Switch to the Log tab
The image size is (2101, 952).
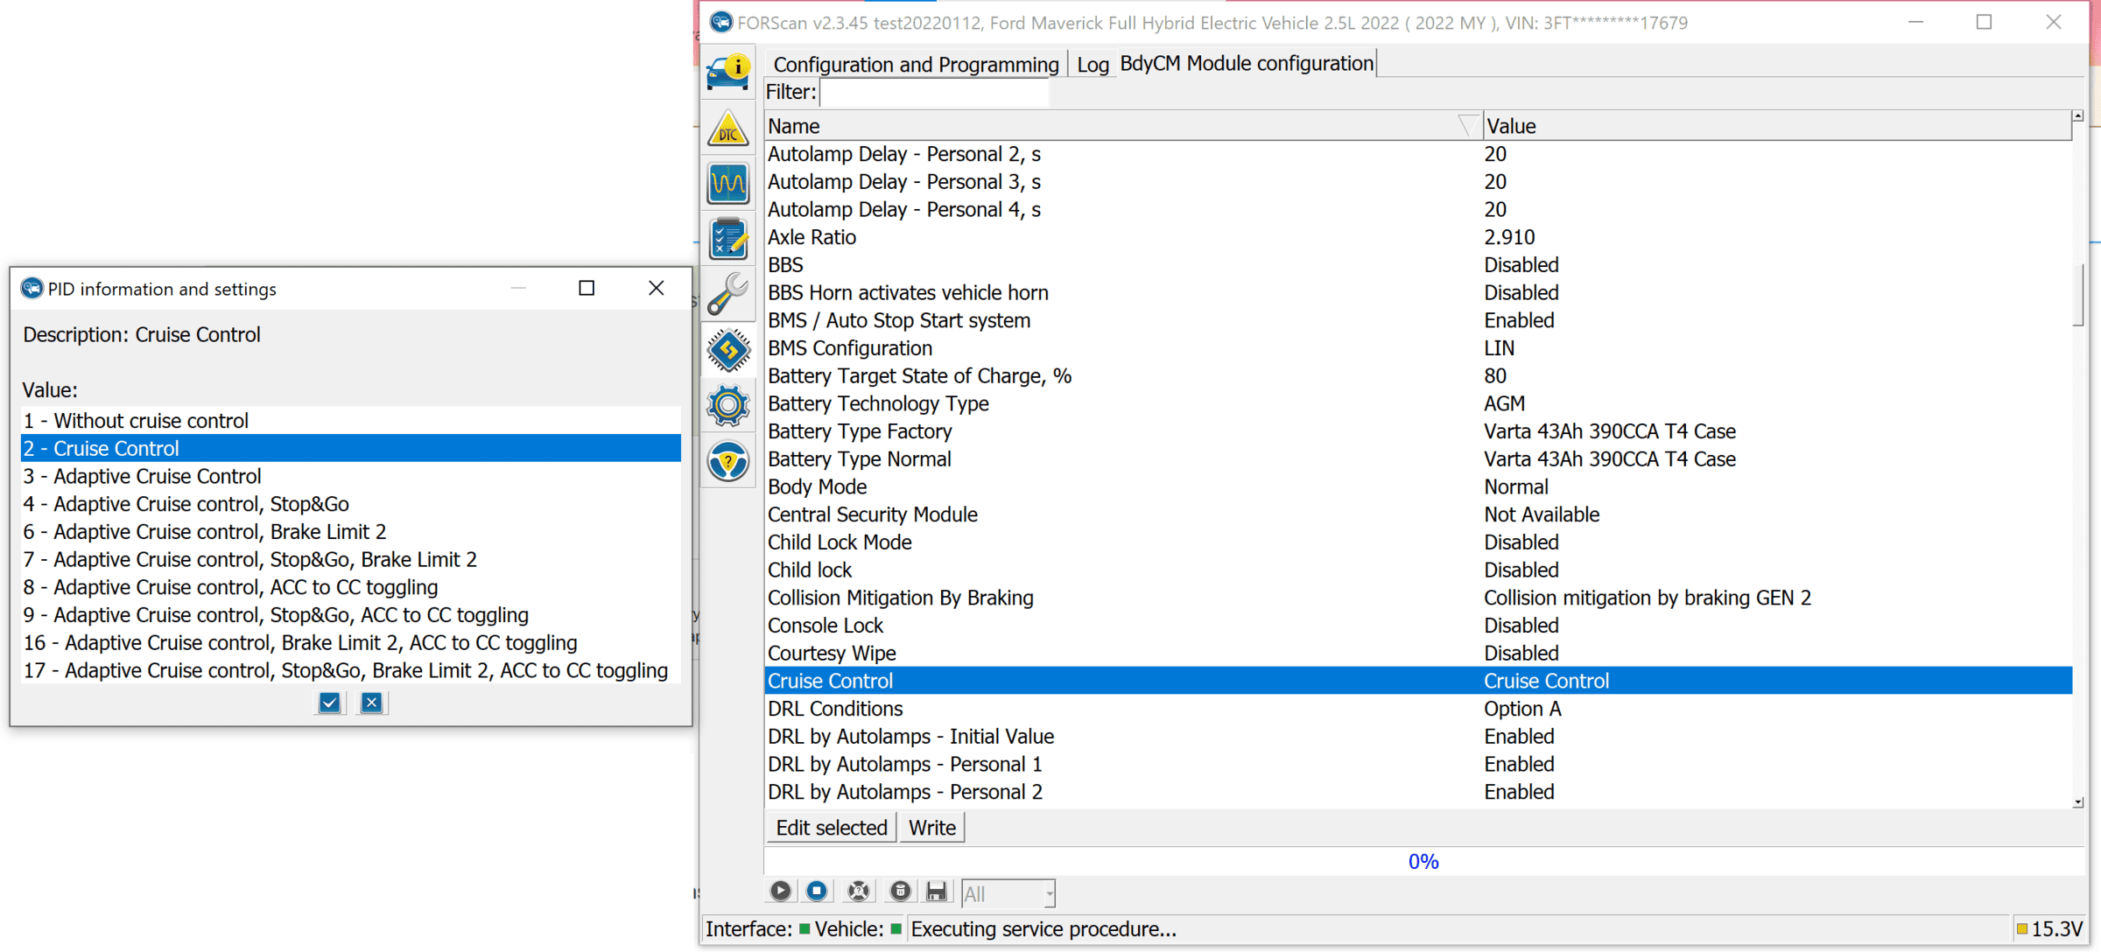1093,64
